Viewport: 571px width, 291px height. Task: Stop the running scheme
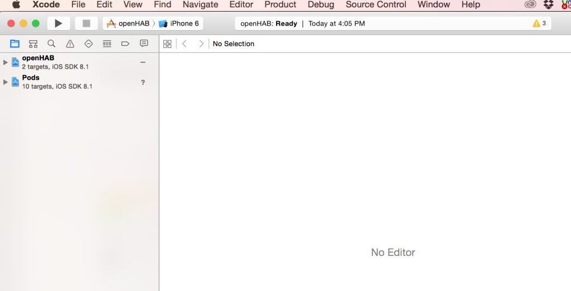(x=86, y=23)
